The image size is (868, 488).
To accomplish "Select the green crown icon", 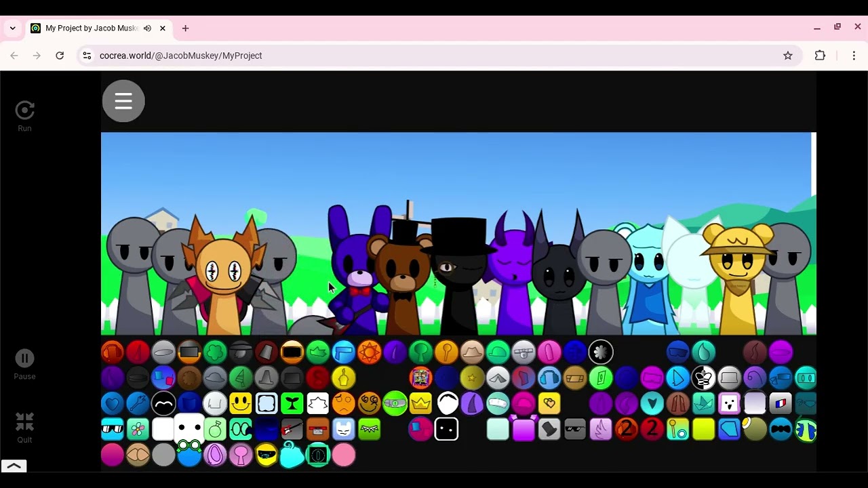I will [x=318, y=352].
